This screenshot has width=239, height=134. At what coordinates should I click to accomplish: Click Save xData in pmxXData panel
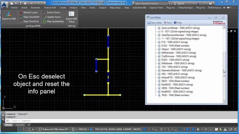point(155,23)
